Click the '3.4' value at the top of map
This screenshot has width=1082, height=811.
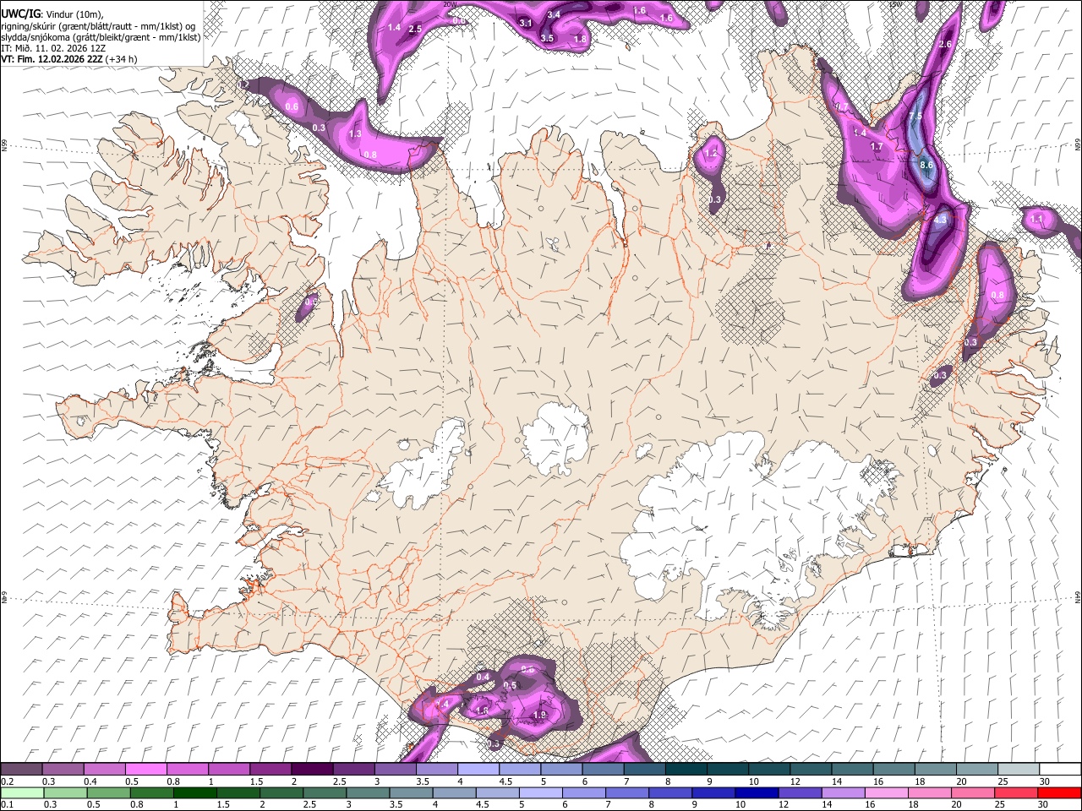[554, 15]
